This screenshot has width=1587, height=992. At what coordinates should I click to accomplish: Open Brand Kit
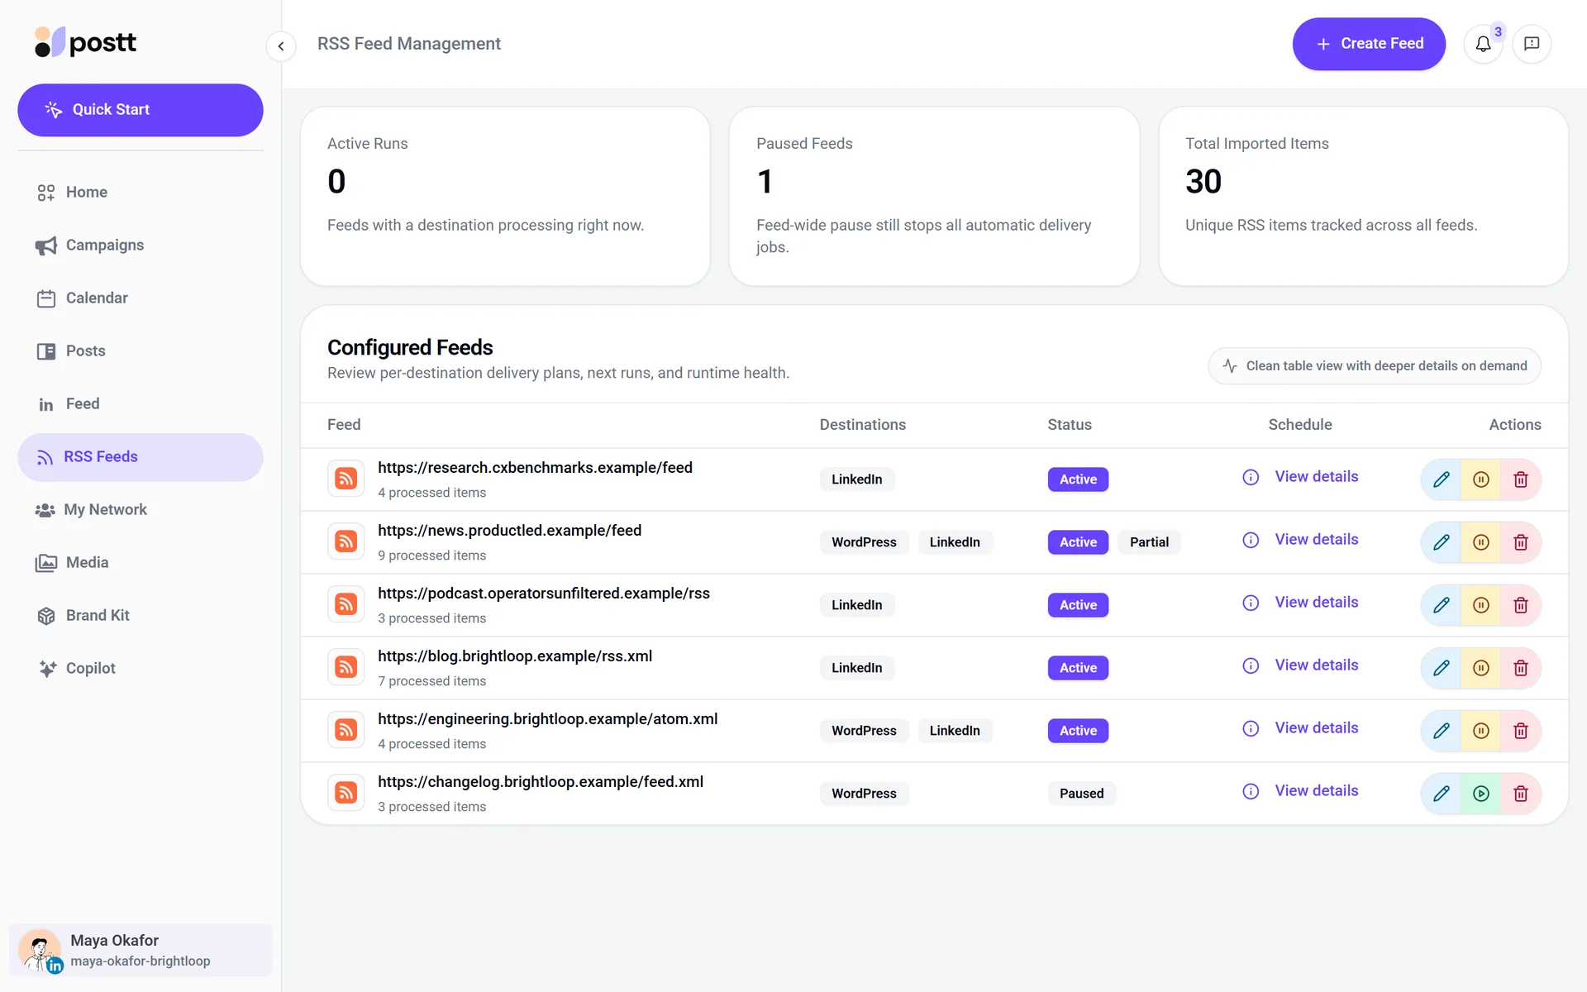pos(141,616)
